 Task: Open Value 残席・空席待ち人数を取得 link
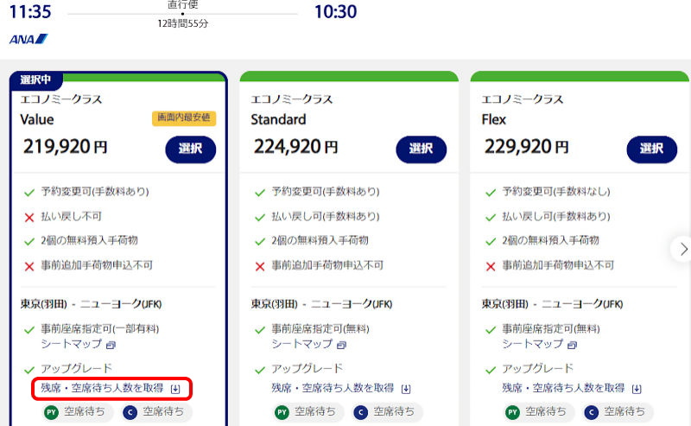click(x=102, y=389)
